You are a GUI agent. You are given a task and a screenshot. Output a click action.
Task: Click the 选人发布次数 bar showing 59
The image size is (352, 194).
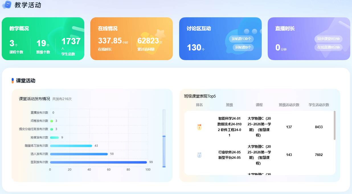point(79,154)
